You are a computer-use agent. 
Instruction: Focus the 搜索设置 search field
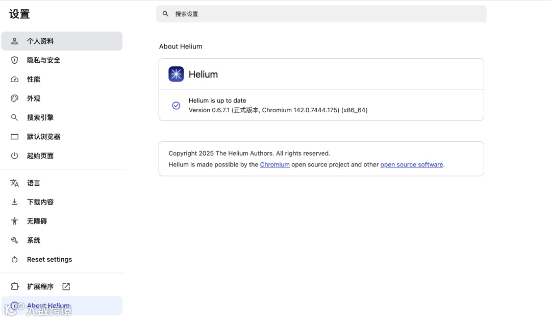321,14
